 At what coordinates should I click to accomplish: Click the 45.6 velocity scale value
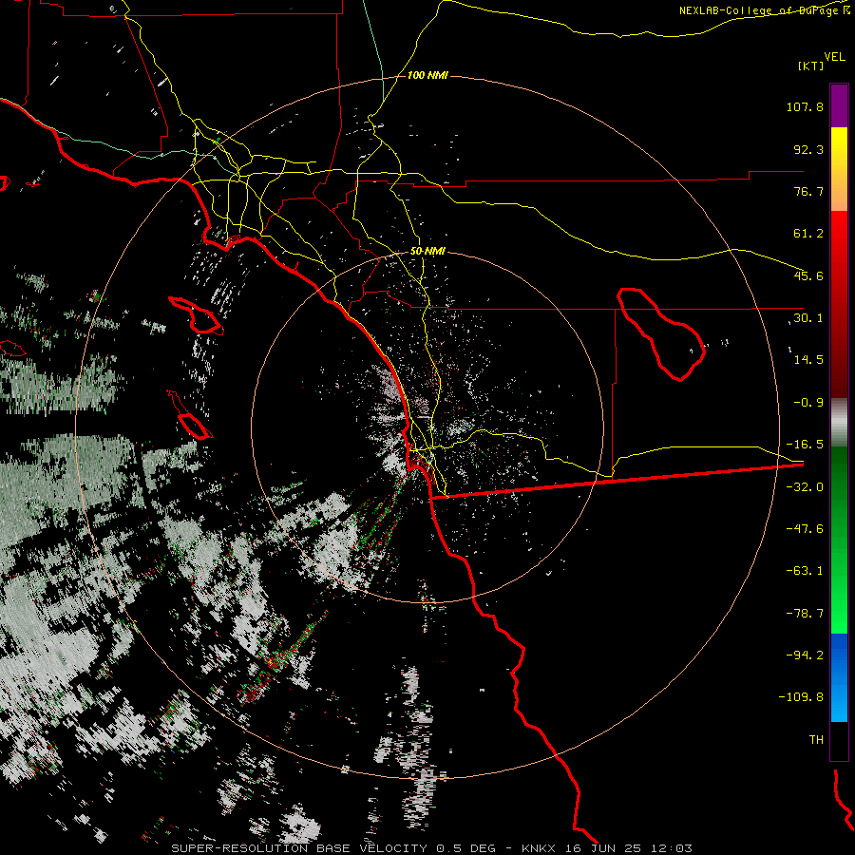coord(808,275)
